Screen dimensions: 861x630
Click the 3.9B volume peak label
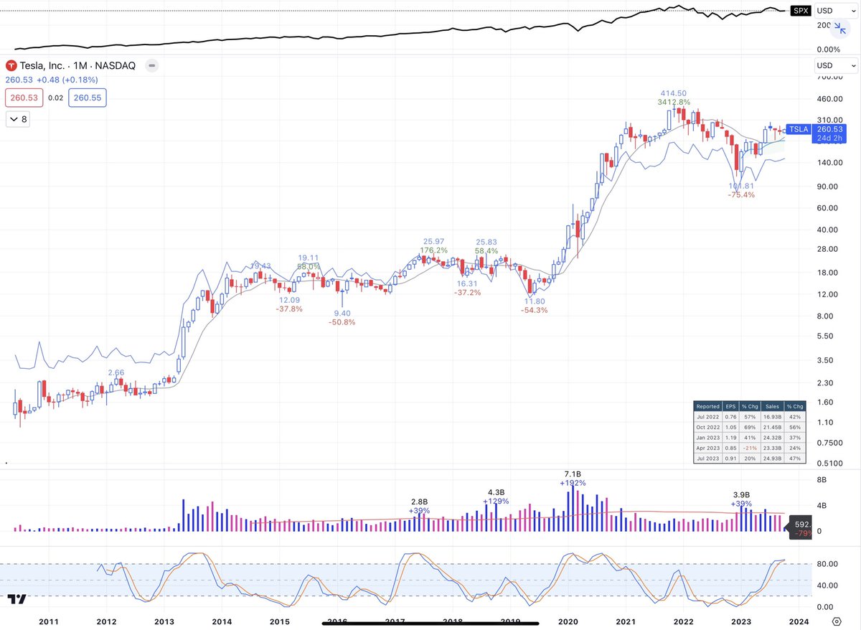coord(741,495)
